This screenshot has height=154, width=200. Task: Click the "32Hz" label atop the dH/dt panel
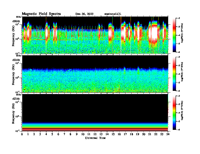(x=18, y=17)
